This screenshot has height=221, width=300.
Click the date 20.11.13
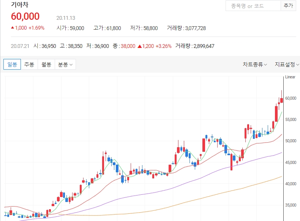pyautogui.click(x=66, y=18)
